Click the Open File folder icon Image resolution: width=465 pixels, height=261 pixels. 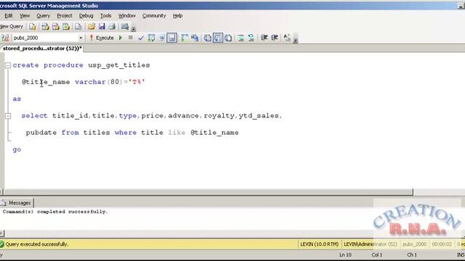coord(92,27)
